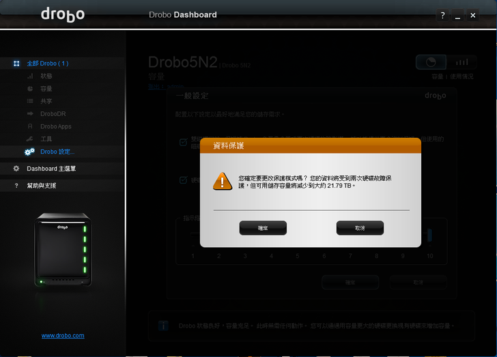This screenshot has height=357, width=497.
Task: Close the Drobo Dashboard window
Action: (472, 15)
